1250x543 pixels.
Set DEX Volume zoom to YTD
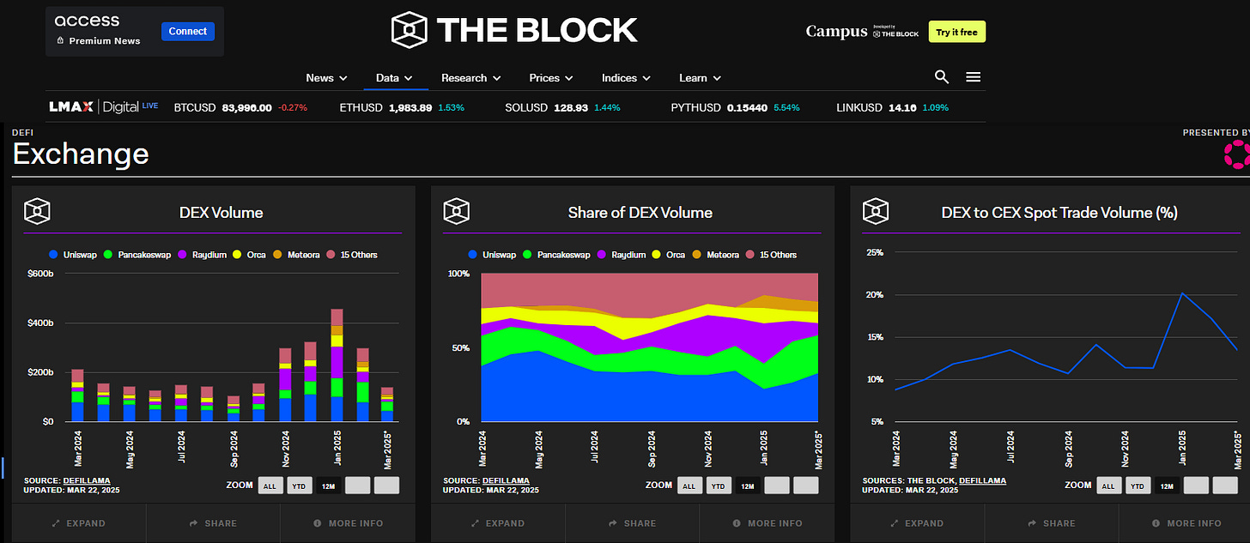(300, 486)
